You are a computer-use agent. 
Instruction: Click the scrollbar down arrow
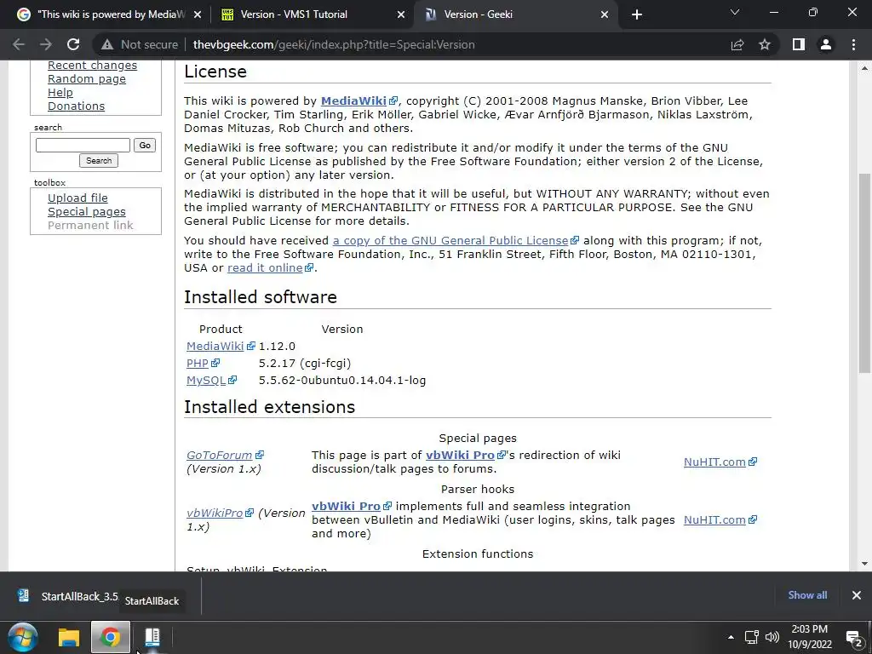point(864,564)
